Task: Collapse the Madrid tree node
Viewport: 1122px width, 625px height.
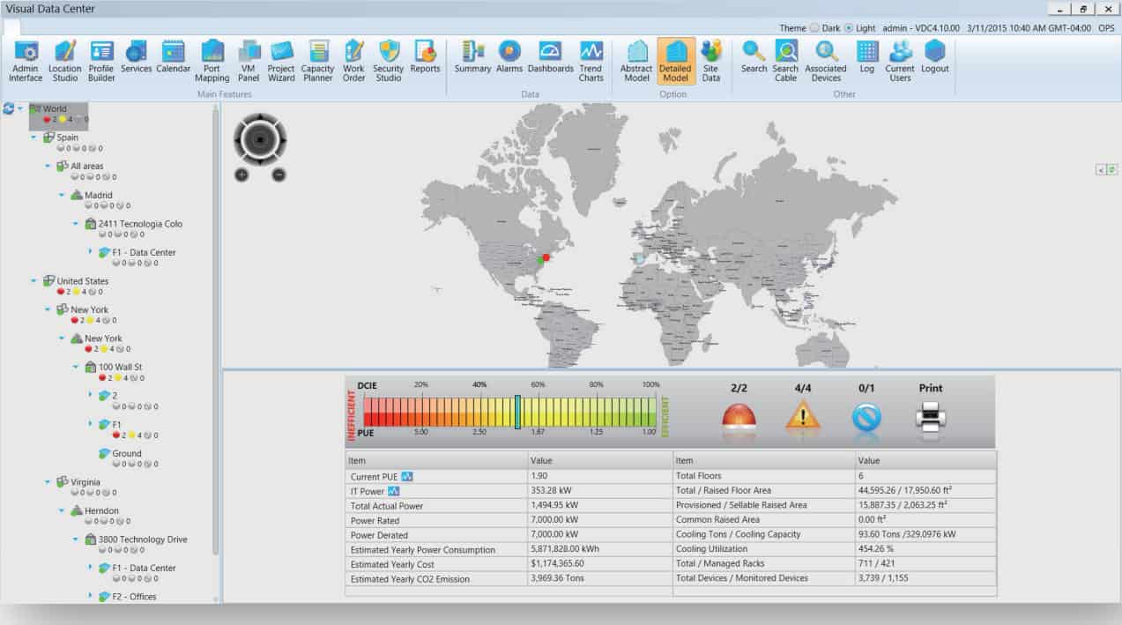Action: pyautogui.click(x=63, y=195)
